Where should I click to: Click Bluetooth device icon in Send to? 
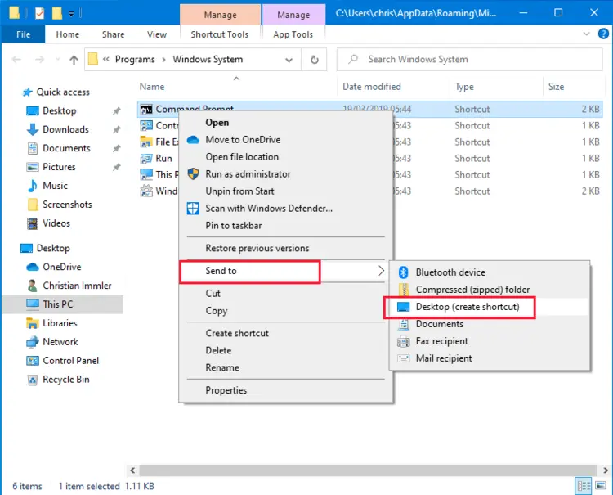point(403,272)
